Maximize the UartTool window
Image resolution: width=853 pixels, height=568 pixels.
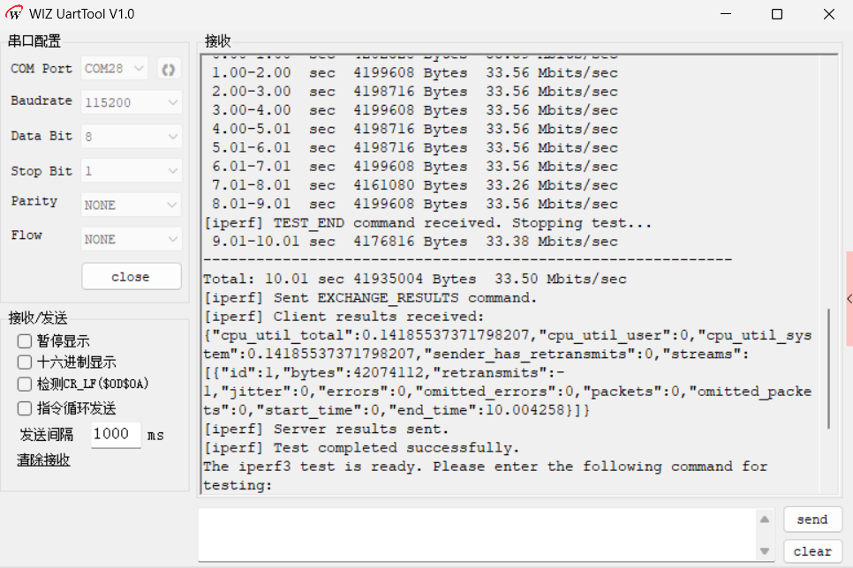(x=777, y=14)
